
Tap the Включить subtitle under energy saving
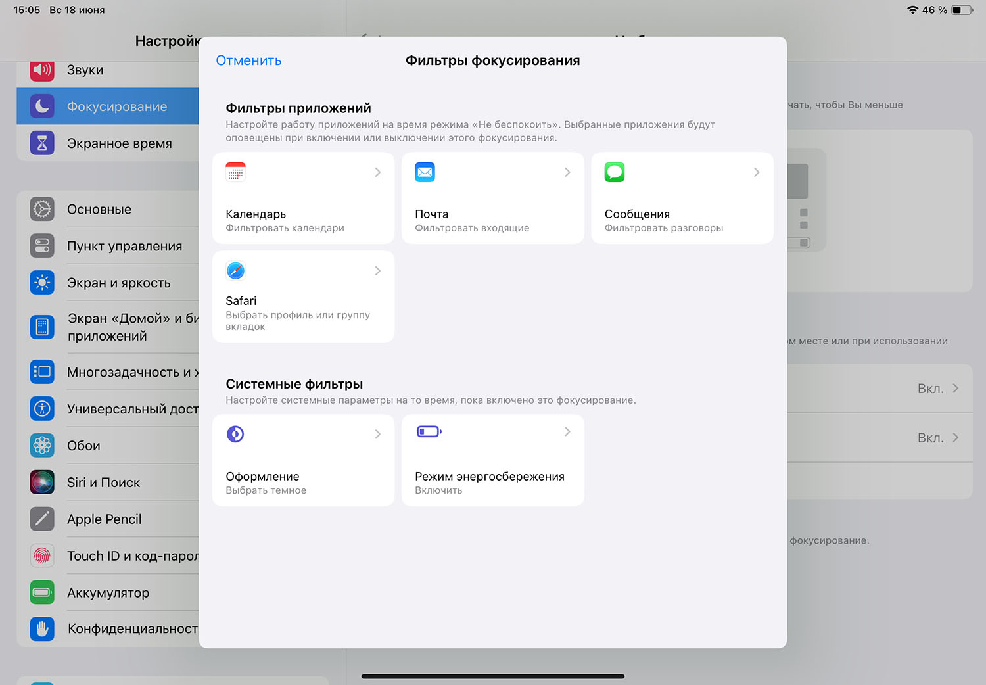coord(438,490)
